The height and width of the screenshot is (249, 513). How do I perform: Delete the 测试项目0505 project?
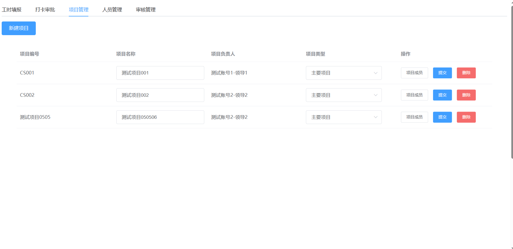click(466, 117)
